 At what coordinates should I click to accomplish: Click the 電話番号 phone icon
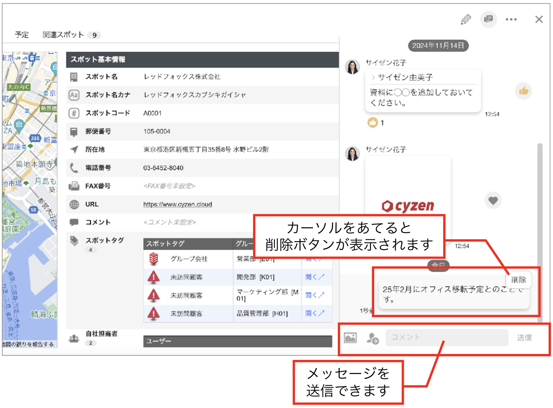tap(74, 168)
